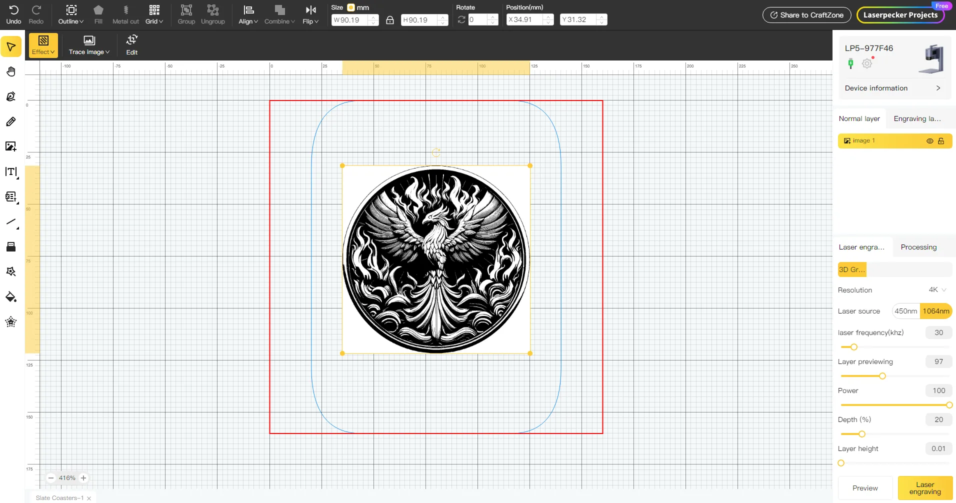Screen dimensions: 956x503
Task: Click Share to CraftZone button
Action: click(807, 15)
